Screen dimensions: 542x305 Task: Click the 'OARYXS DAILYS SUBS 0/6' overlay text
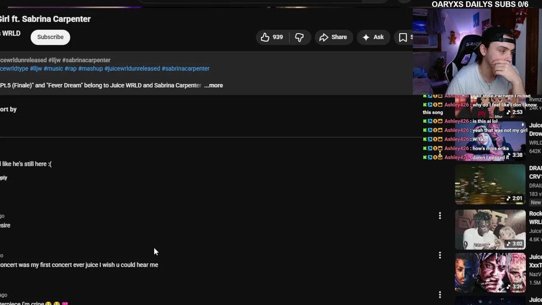coord(480,4)
